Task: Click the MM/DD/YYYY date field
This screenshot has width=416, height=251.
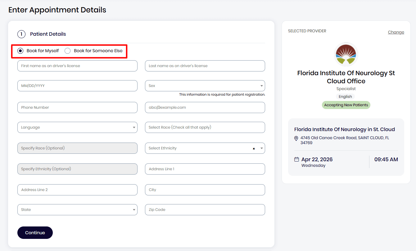Action: 77,86
